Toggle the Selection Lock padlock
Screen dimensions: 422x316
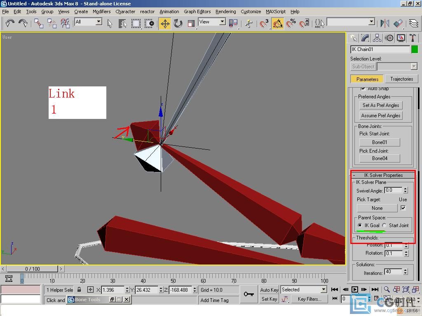point(79,290)
